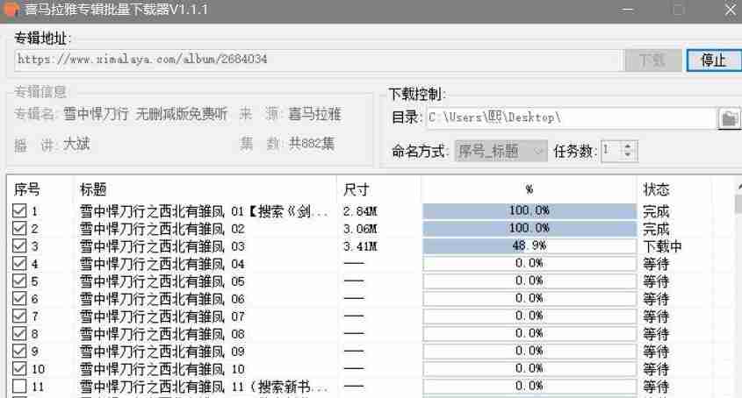Uncheck the checkbox for row 5
The width and height of the screenshot is (742, 398).
point(19,281)
